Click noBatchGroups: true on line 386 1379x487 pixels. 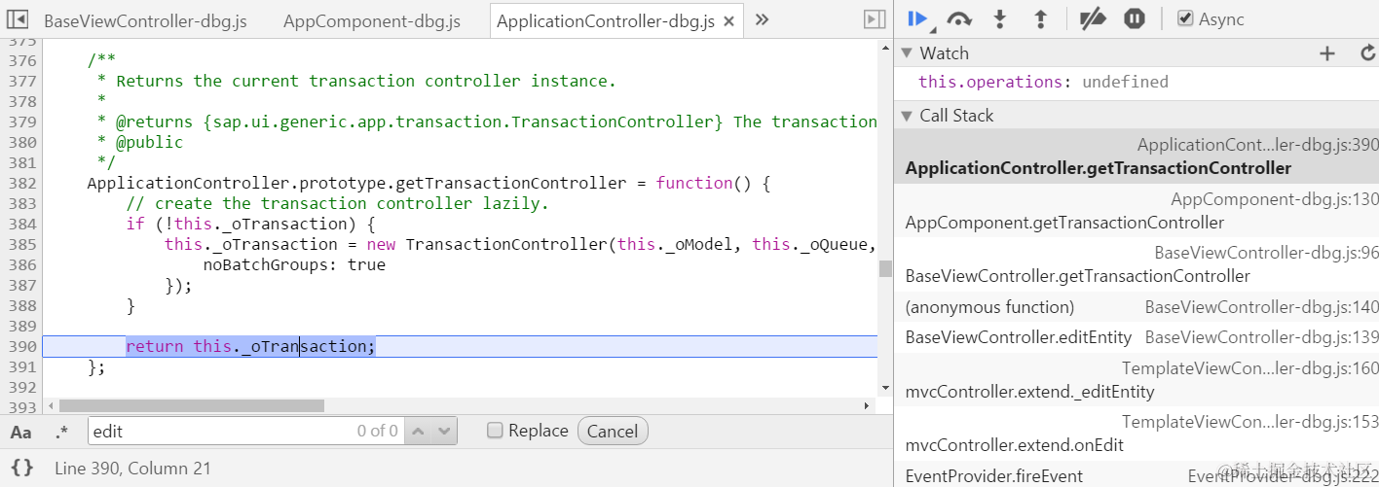point(294,264)
